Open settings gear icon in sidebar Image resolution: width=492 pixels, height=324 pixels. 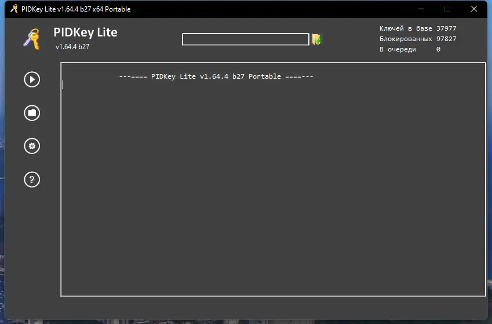point(32,146)
